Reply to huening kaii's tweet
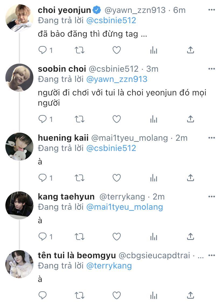The image size is (223, 303). (43, 178)
